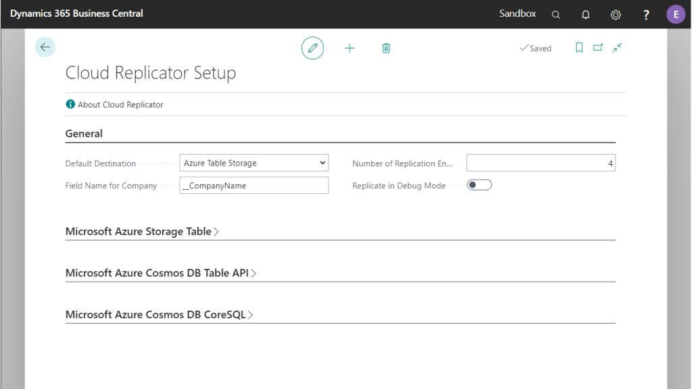Expand Microsoft Azure Storage Table section

[142, 231]
